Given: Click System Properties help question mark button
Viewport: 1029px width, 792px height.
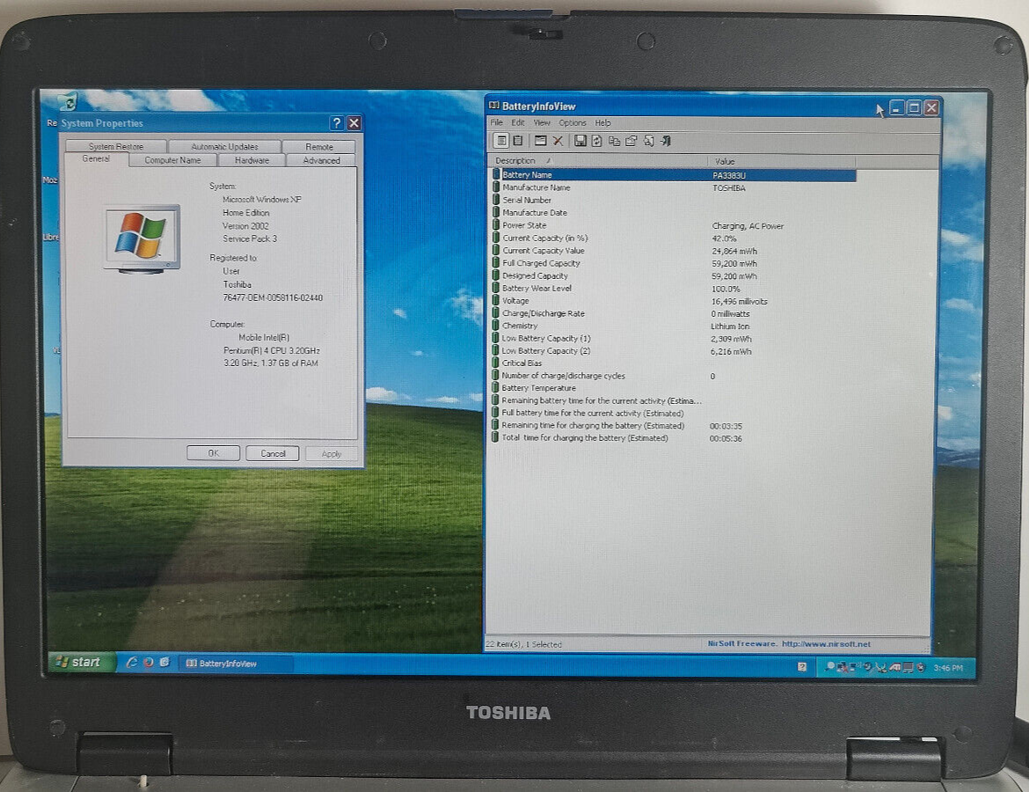Looking at the screenshot, I should (x=337, y=123).
